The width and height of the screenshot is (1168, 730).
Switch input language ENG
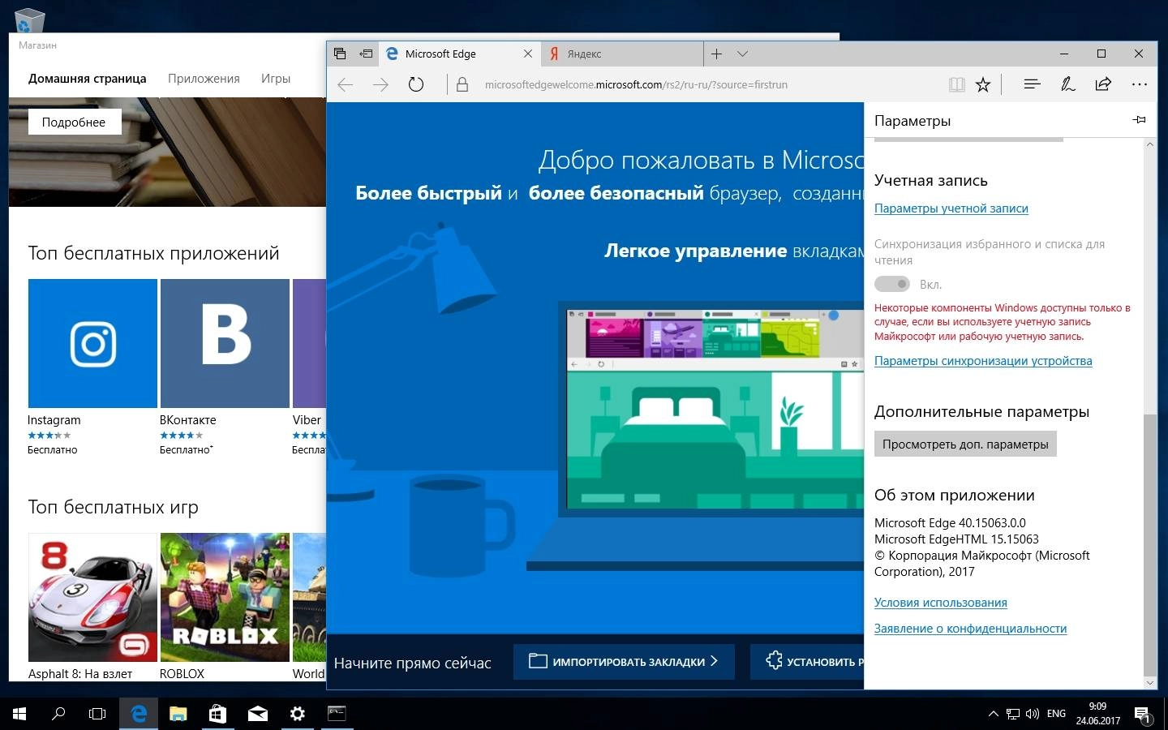tap(1056, 714)
